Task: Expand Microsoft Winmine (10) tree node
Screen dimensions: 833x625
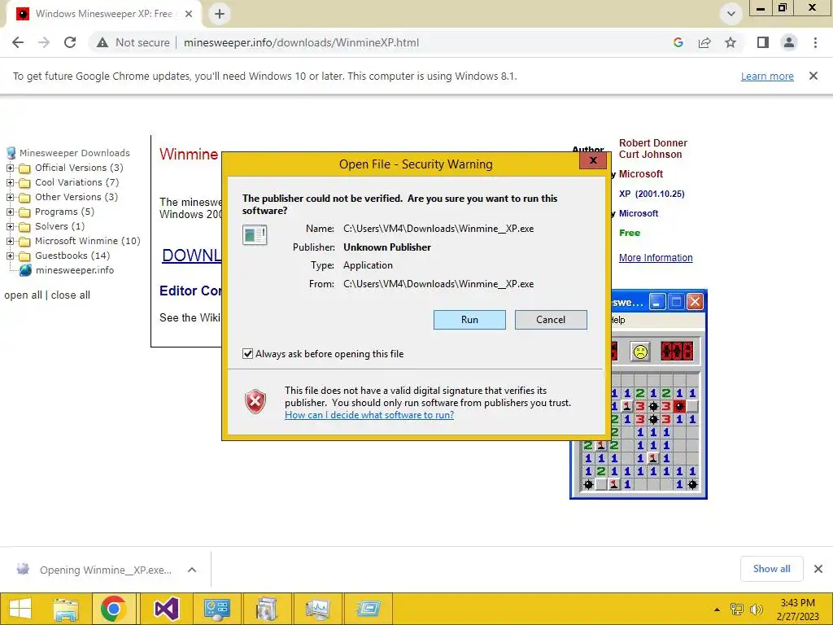Action: click(10, 241)
